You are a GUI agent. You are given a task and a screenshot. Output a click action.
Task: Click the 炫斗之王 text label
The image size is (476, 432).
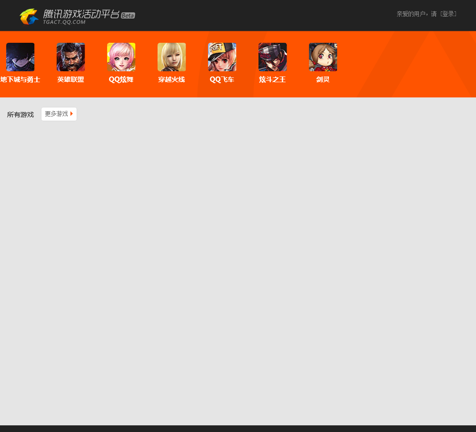[x=272, y=79]
